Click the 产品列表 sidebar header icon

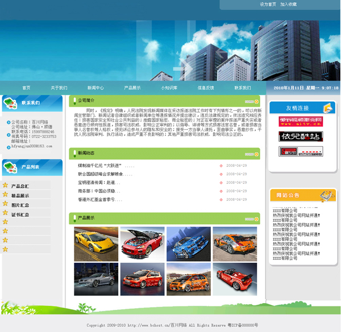10,166
